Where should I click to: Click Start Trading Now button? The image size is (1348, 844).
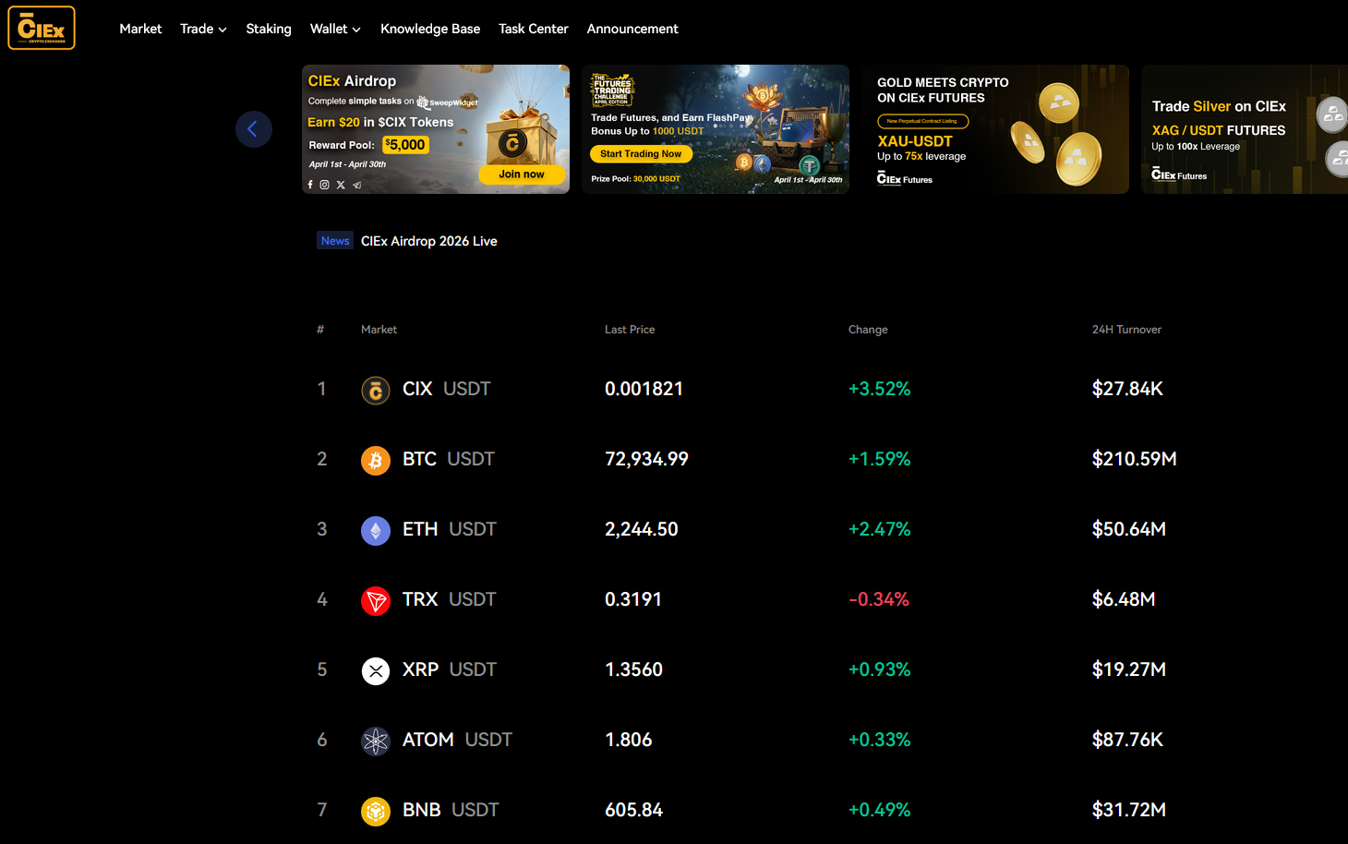point(641,154)
